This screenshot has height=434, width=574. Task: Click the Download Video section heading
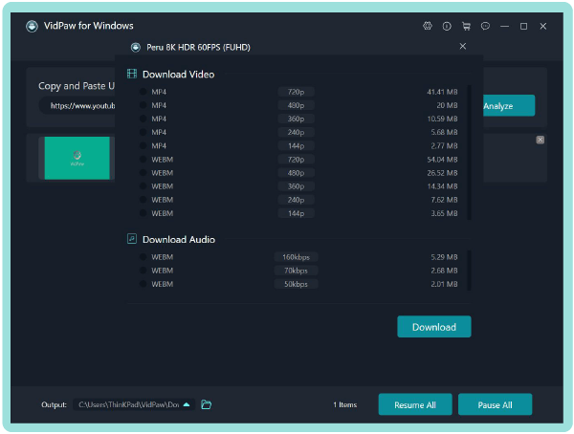(178, 75)
